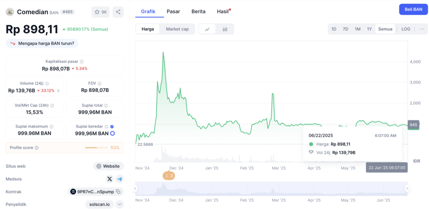Click the Comedian coin logo icon

[x=10, y=12]
